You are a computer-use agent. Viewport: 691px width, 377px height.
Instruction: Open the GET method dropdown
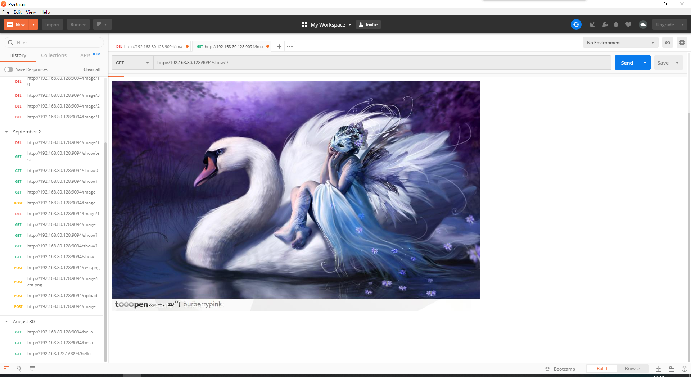pyautogui.click(x=132, y=63)
